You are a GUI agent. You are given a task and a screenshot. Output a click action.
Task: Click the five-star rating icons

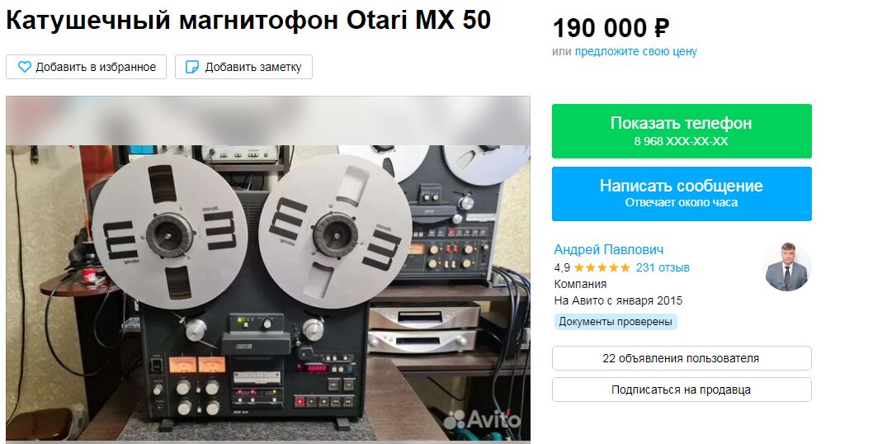point(602,267)
